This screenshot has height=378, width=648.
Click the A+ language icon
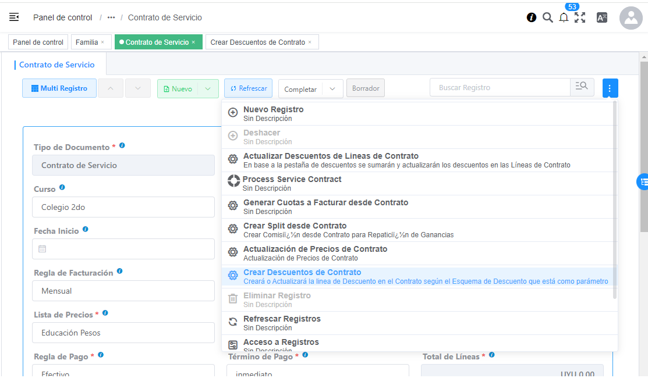pos(601,17)
